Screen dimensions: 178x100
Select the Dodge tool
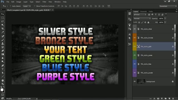3,62
